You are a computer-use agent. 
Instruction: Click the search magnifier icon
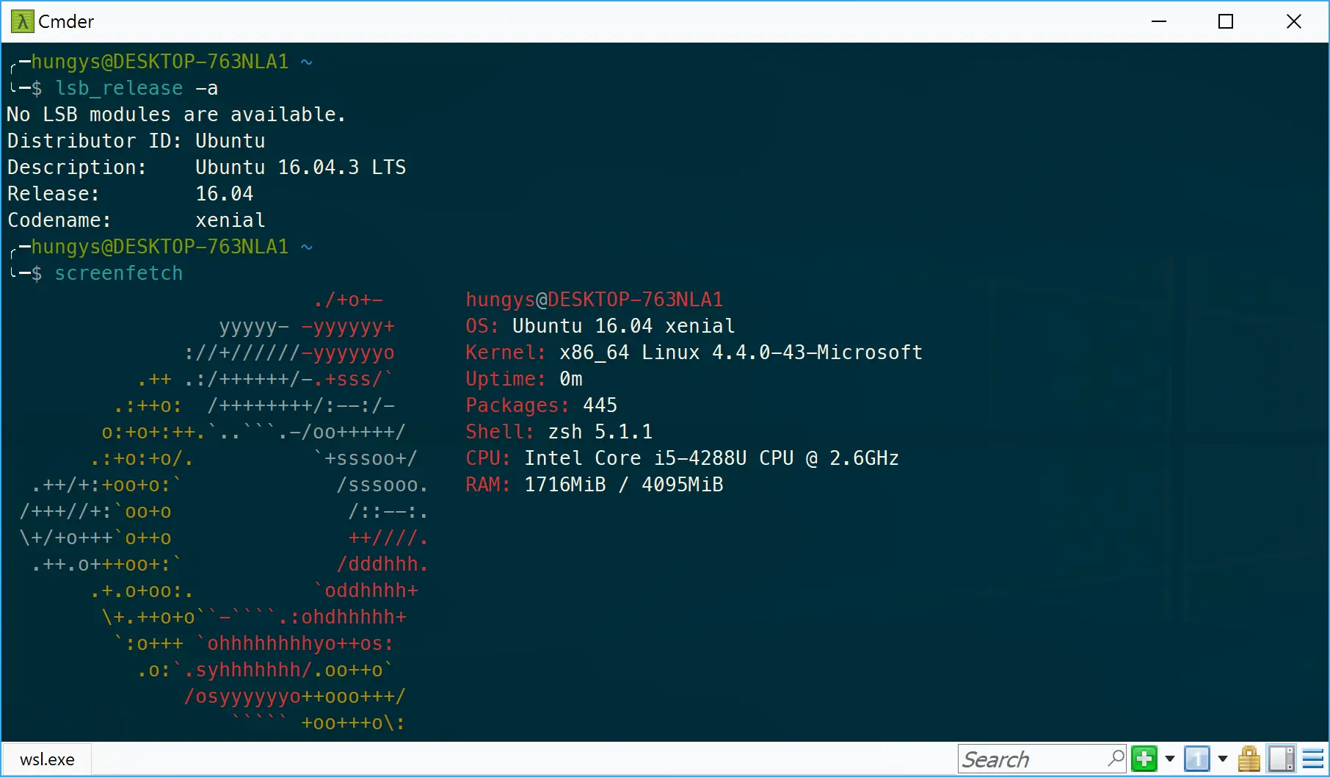[x=1116, y=758]
